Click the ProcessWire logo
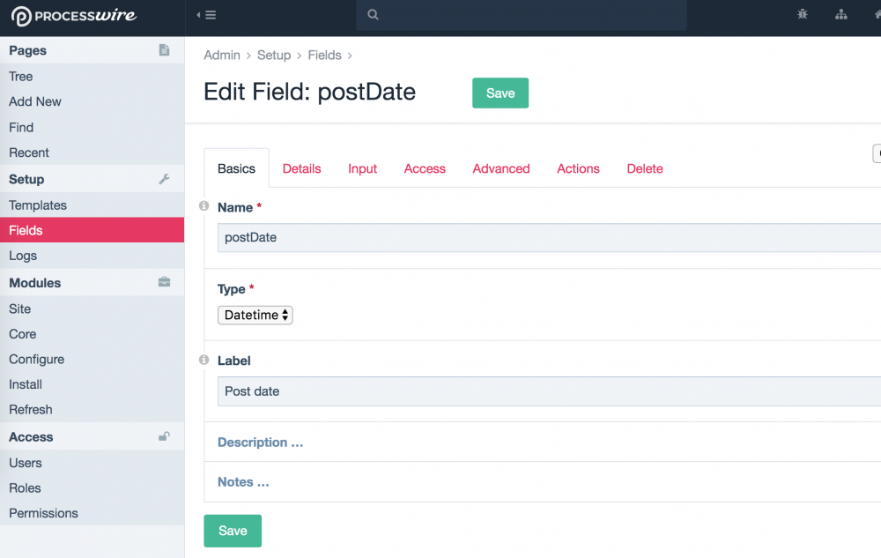This screenshot has height=558, width=881. [74, 16]
